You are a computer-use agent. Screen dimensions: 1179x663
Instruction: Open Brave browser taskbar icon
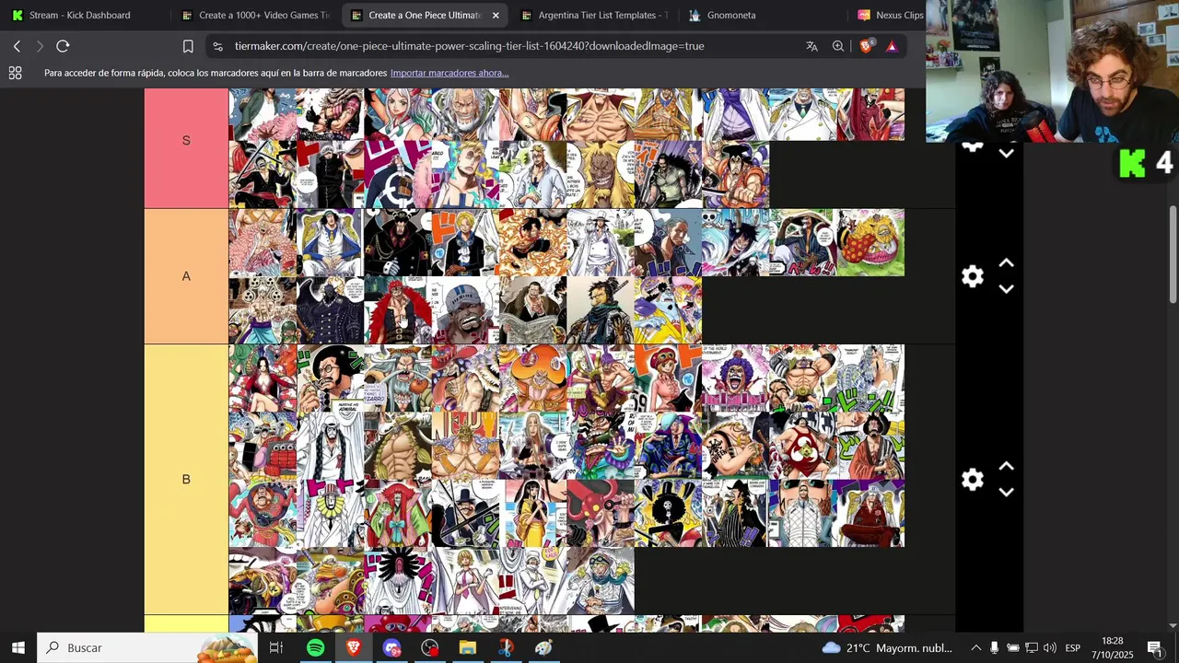(354, 647)
